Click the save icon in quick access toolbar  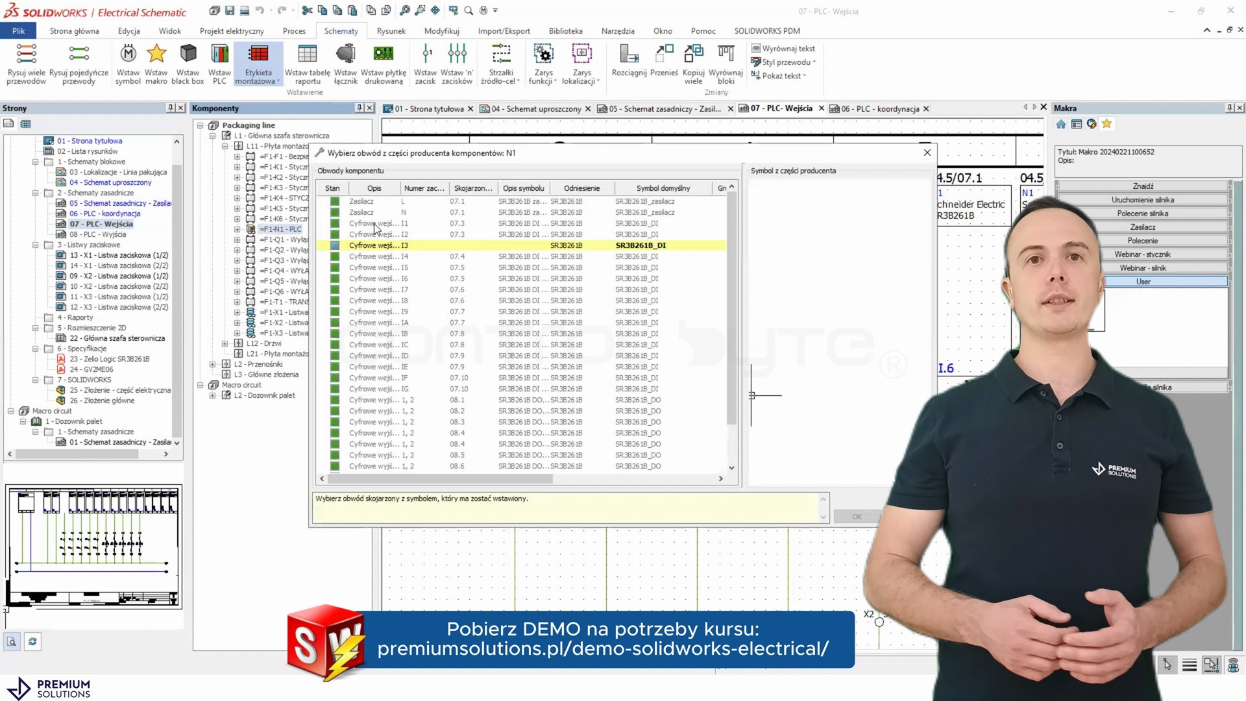230,10
